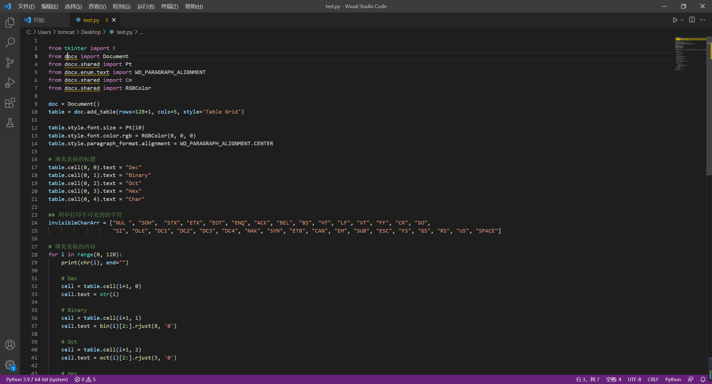Open the Explorer view in activity bar

pos(10,23)
